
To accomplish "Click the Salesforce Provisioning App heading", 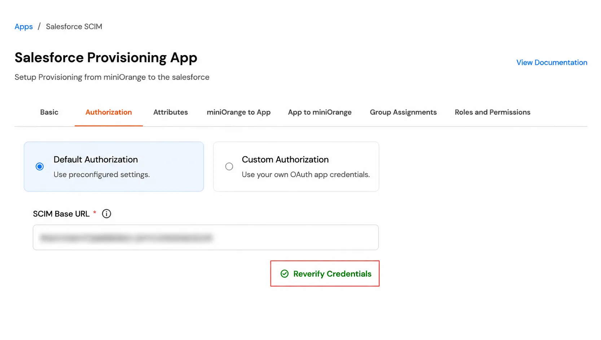I will click(x=106, y=58).
